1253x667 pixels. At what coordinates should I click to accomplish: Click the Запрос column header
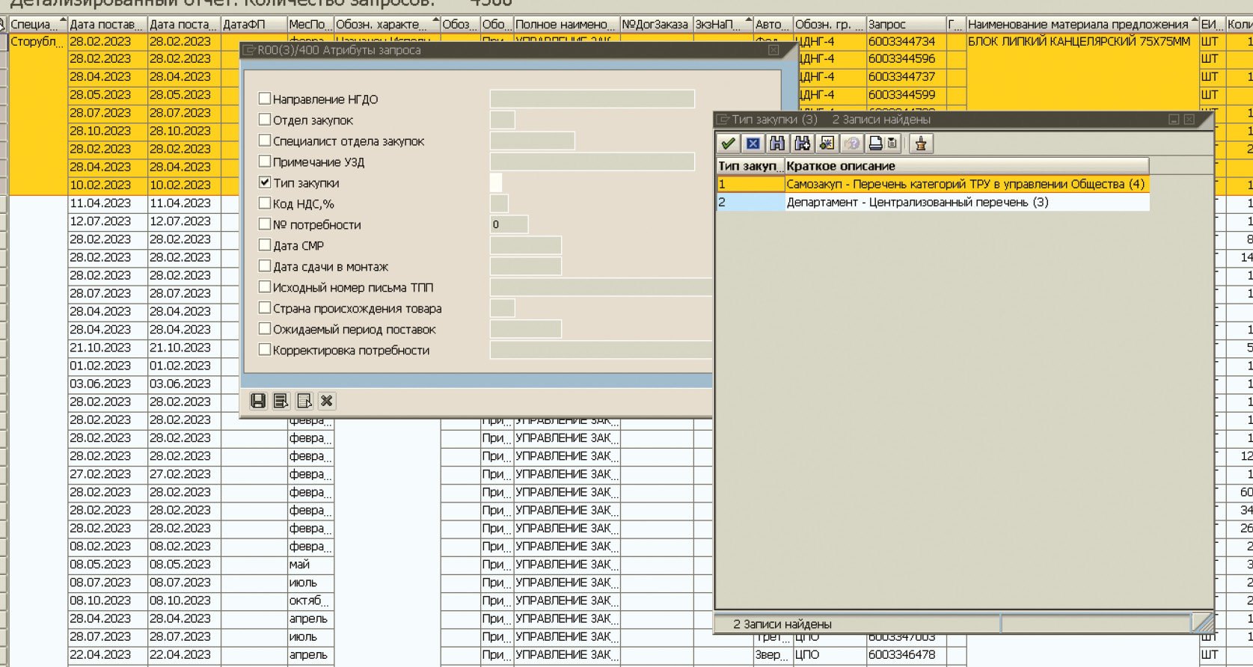(x=904, y=25)
